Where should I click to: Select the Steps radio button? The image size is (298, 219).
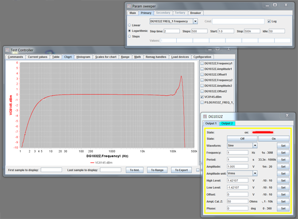coord(130,36)
